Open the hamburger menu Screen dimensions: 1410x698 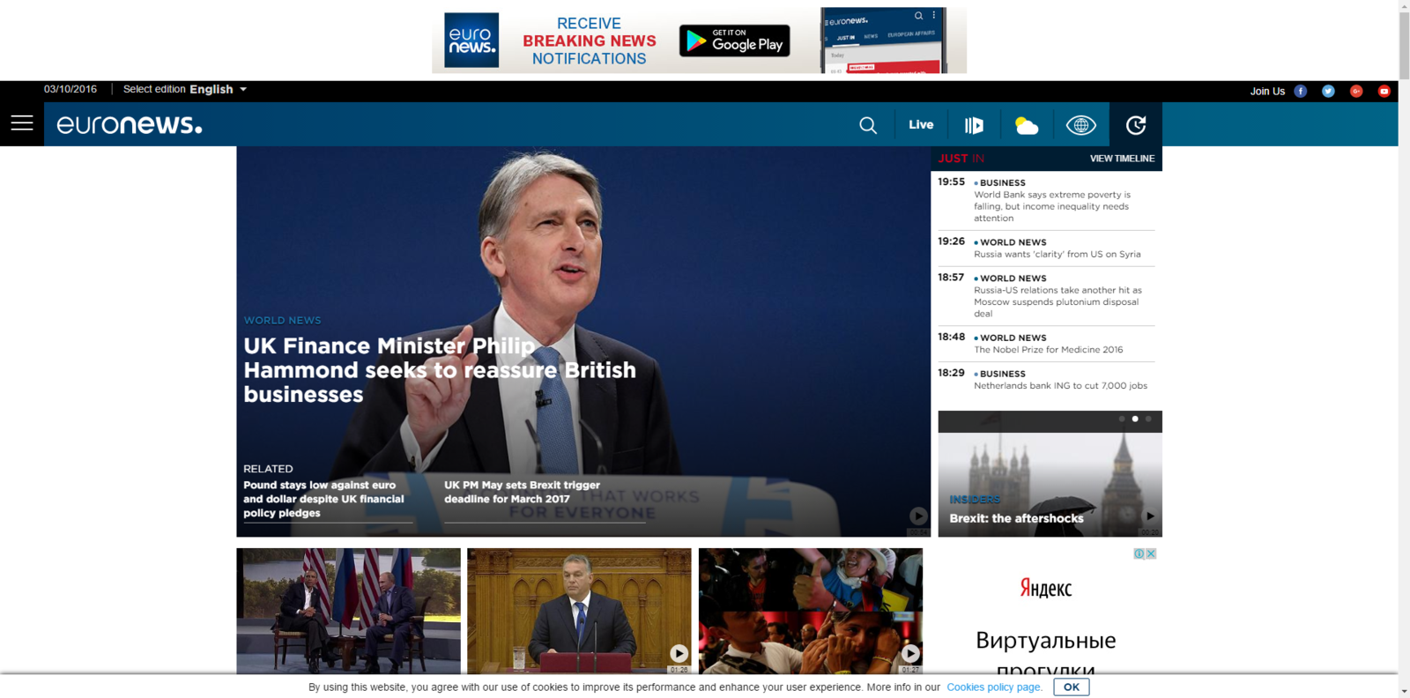(x=22, y=123)
